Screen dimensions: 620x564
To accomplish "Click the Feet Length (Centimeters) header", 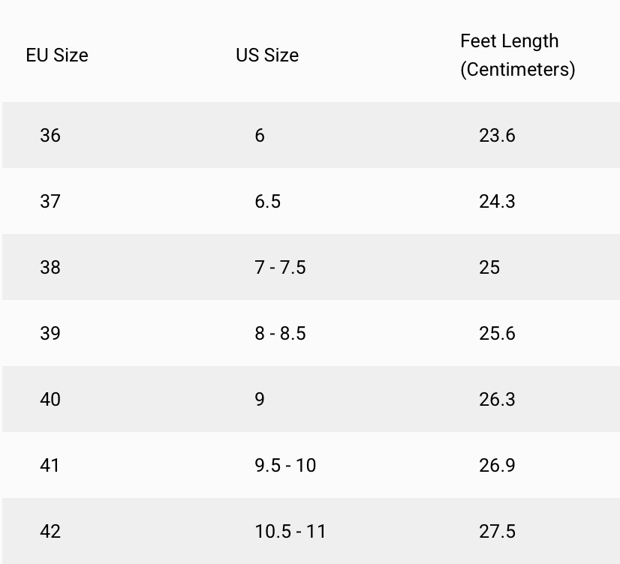I will (517, 55).
